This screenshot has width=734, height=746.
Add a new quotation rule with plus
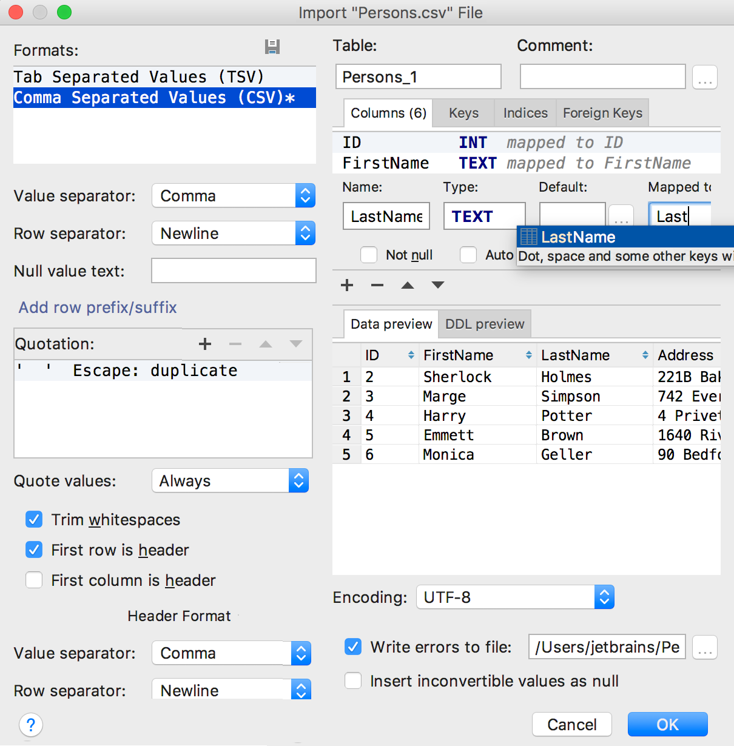tap(205, 344)
